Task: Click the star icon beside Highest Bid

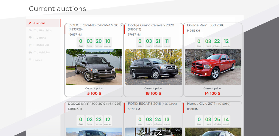Action: tap(30, 45)
